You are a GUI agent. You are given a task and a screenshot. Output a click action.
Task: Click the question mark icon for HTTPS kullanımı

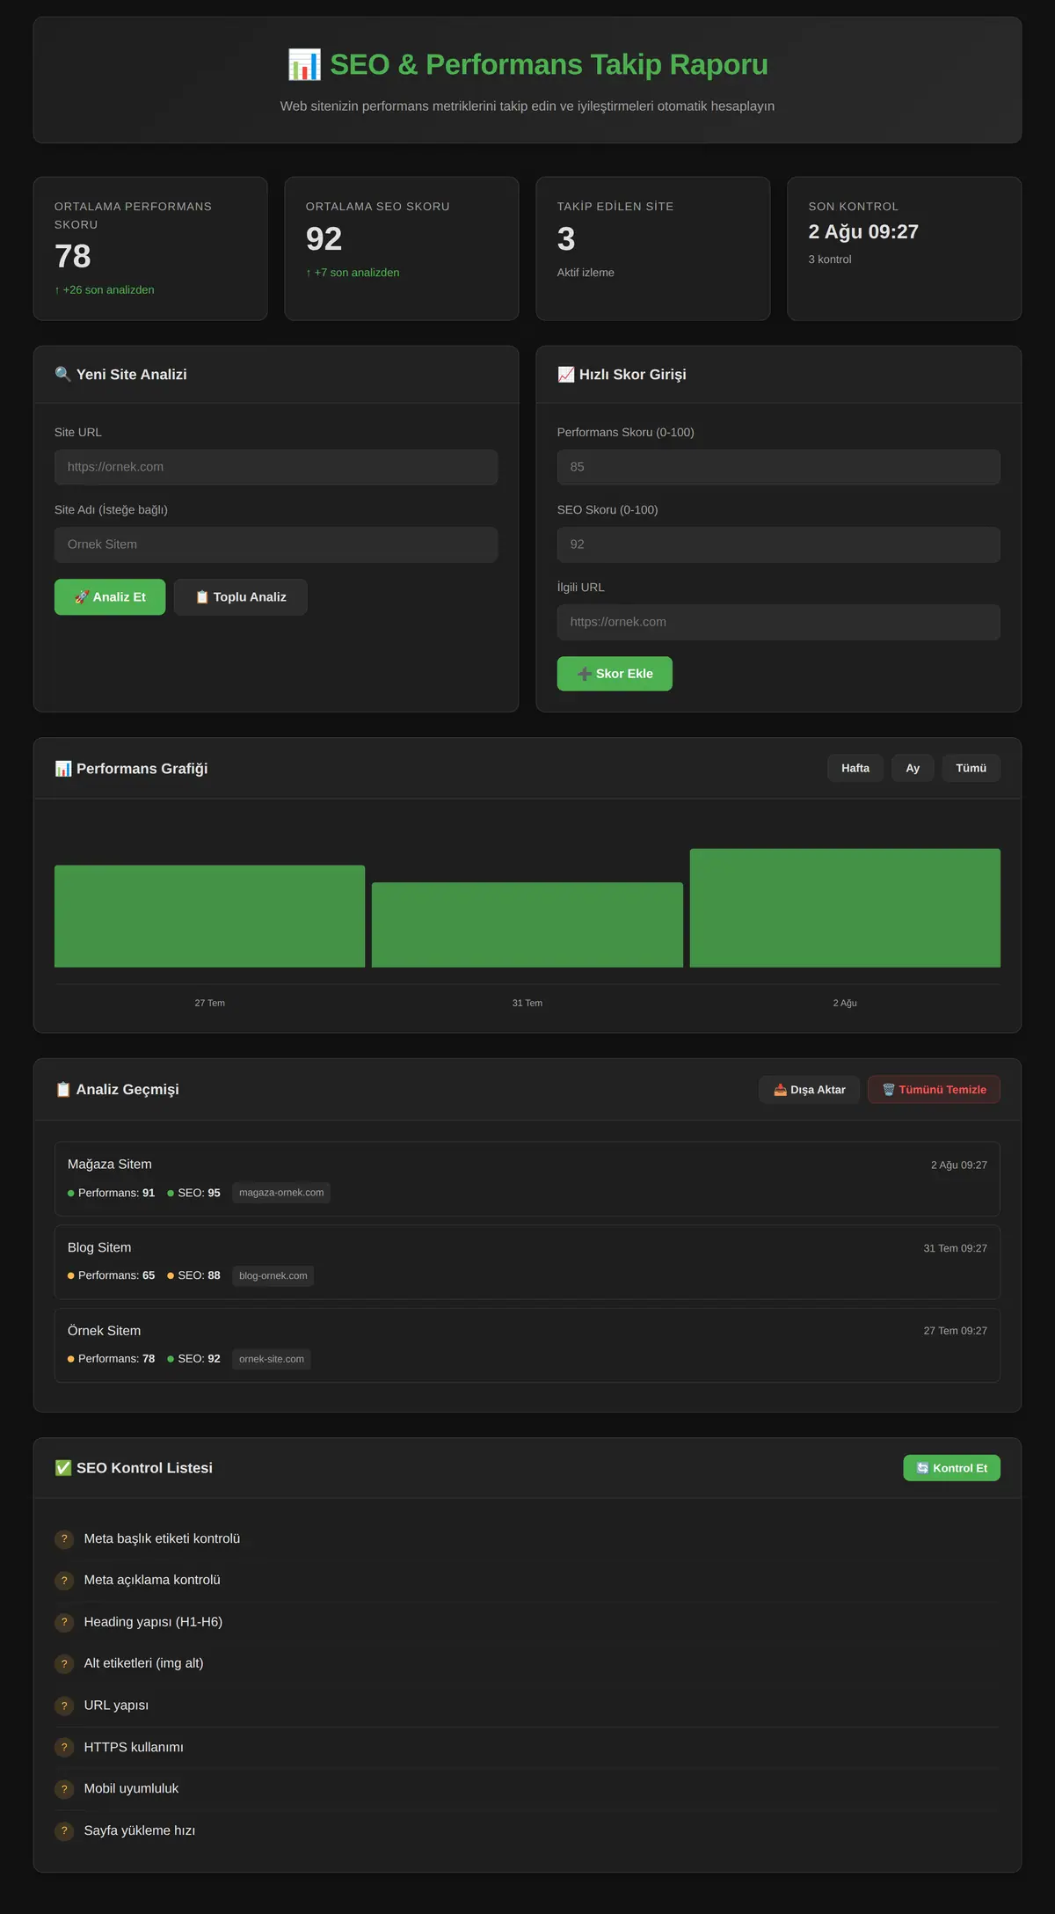(x=64, y=1747)
